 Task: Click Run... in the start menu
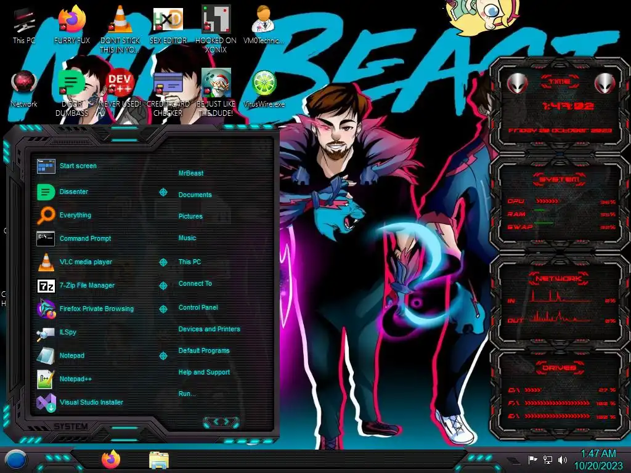(187, 394)
